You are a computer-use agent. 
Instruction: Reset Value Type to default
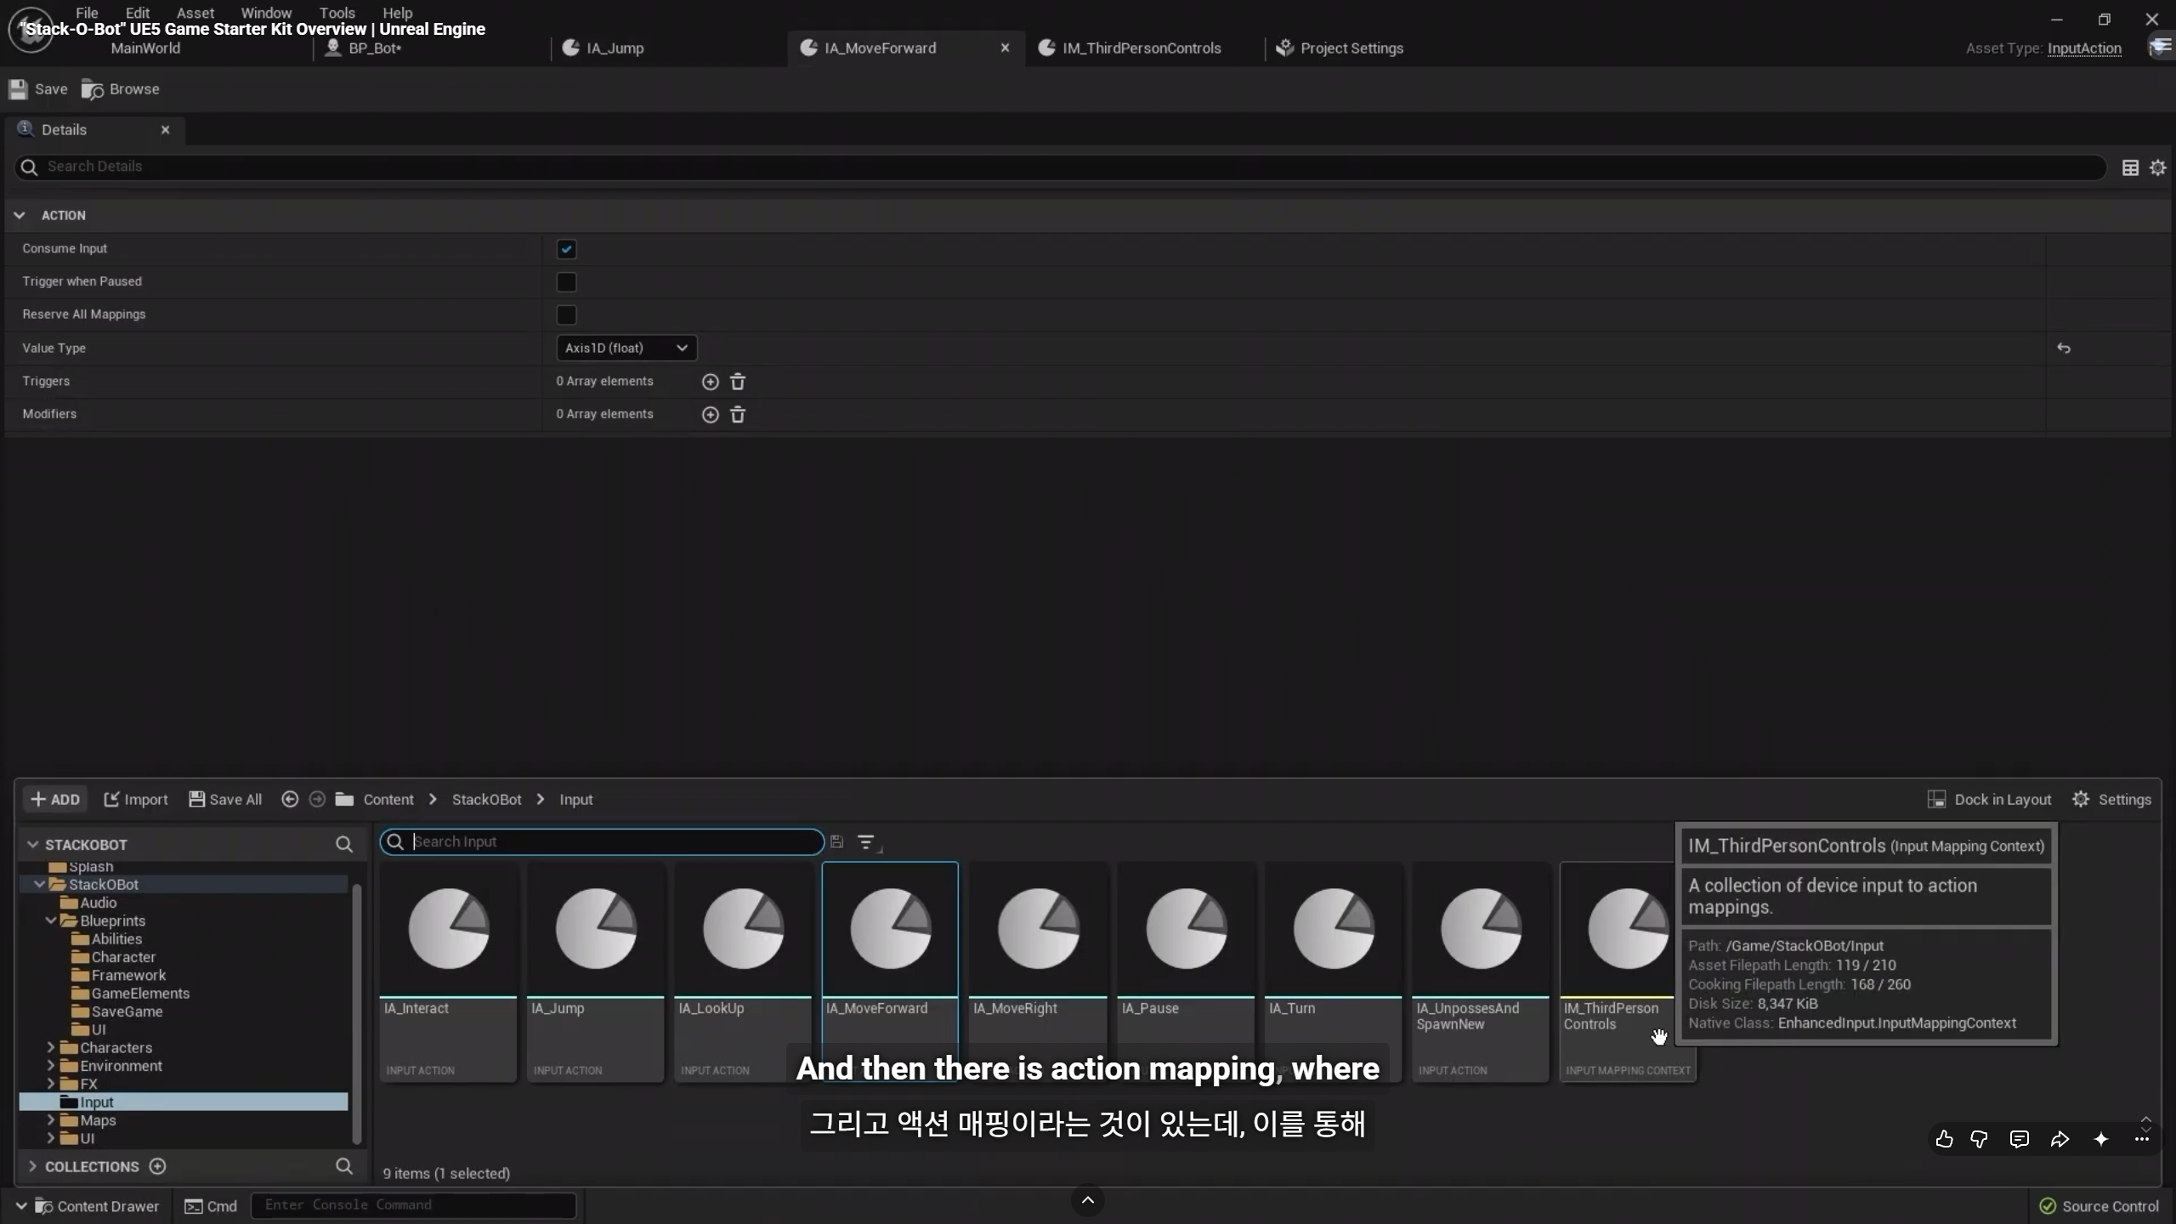coord(2063,348)
